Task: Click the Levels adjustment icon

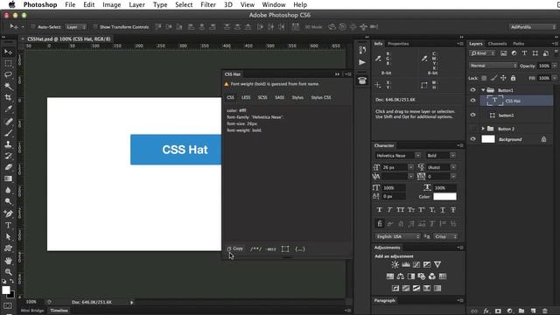Action: (406, 264)
